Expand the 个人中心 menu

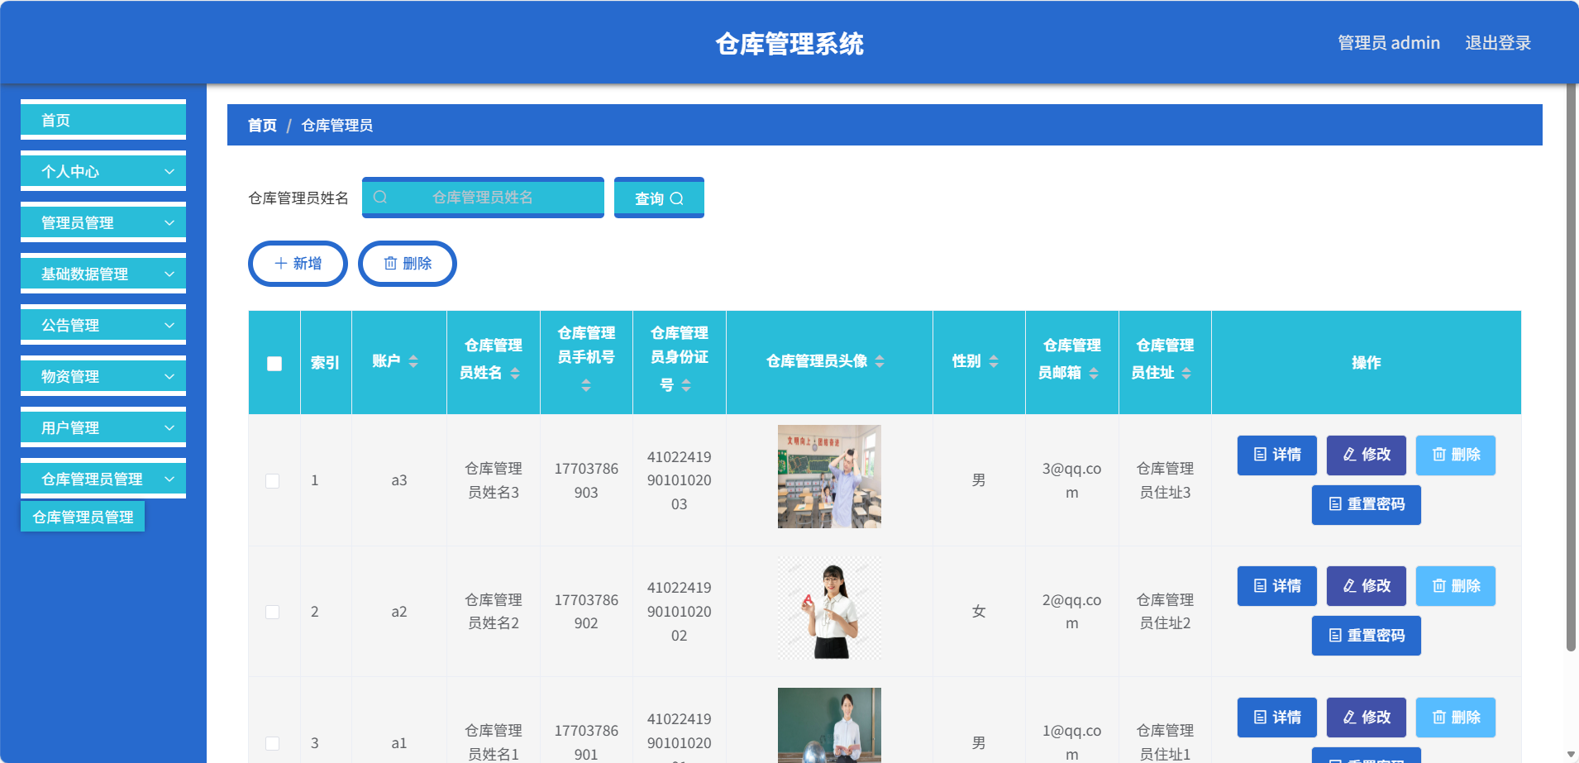pos(103,171)
